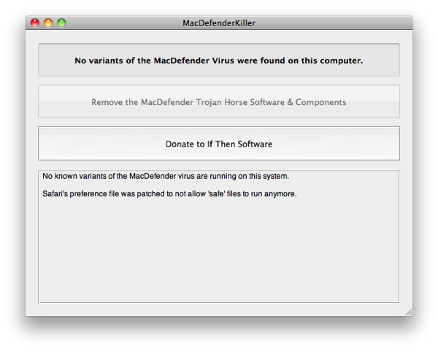Click the word 'Software' on the donate button
Screen dimensions: 438x351
[255, 144]
